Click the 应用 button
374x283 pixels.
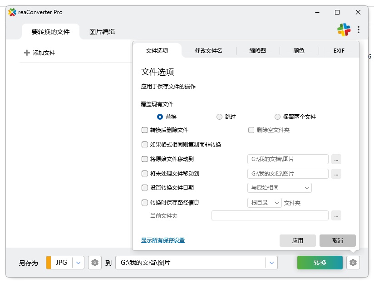tap(298, 241)
